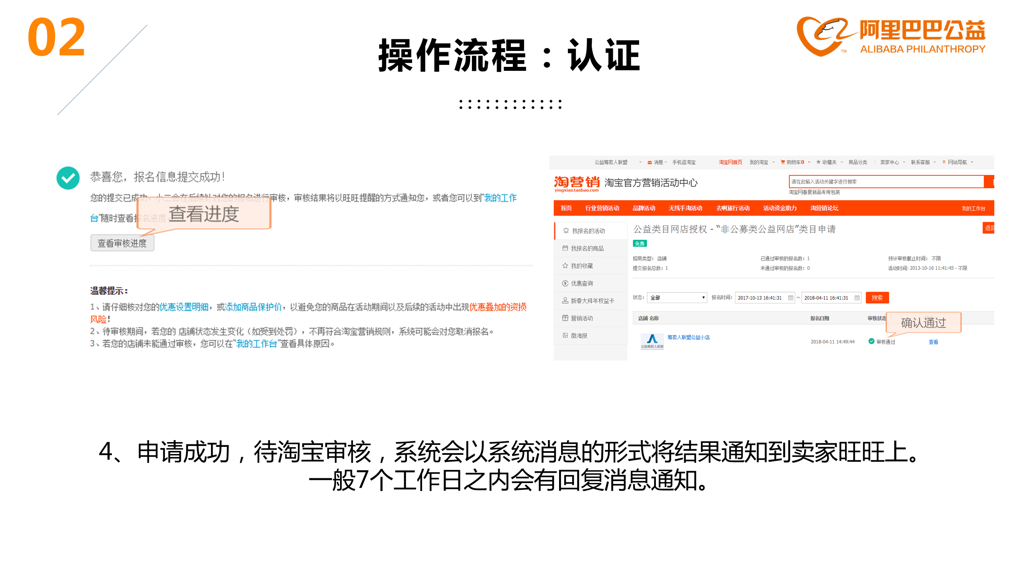Open 筹款人联盟公益小店 shop link
This screenshot has width=1019, height=573.
[688, 337]
